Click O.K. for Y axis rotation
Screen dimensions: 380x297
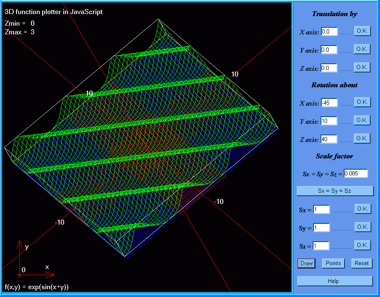pos(362,120)
